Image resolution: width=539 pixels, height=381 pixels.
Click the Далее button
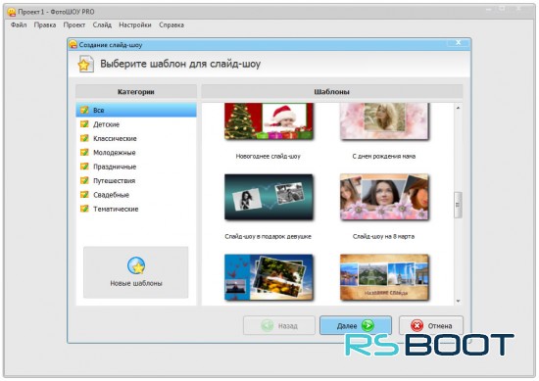(356, 325)
